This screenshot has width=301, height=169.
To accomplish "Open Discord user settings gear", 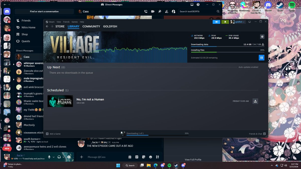I will pos(69,157).
